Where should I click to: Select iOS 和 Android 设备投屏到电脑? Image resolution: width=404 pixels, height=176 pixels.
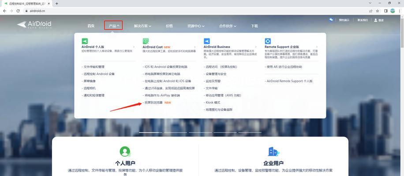[x=165, y=67]
